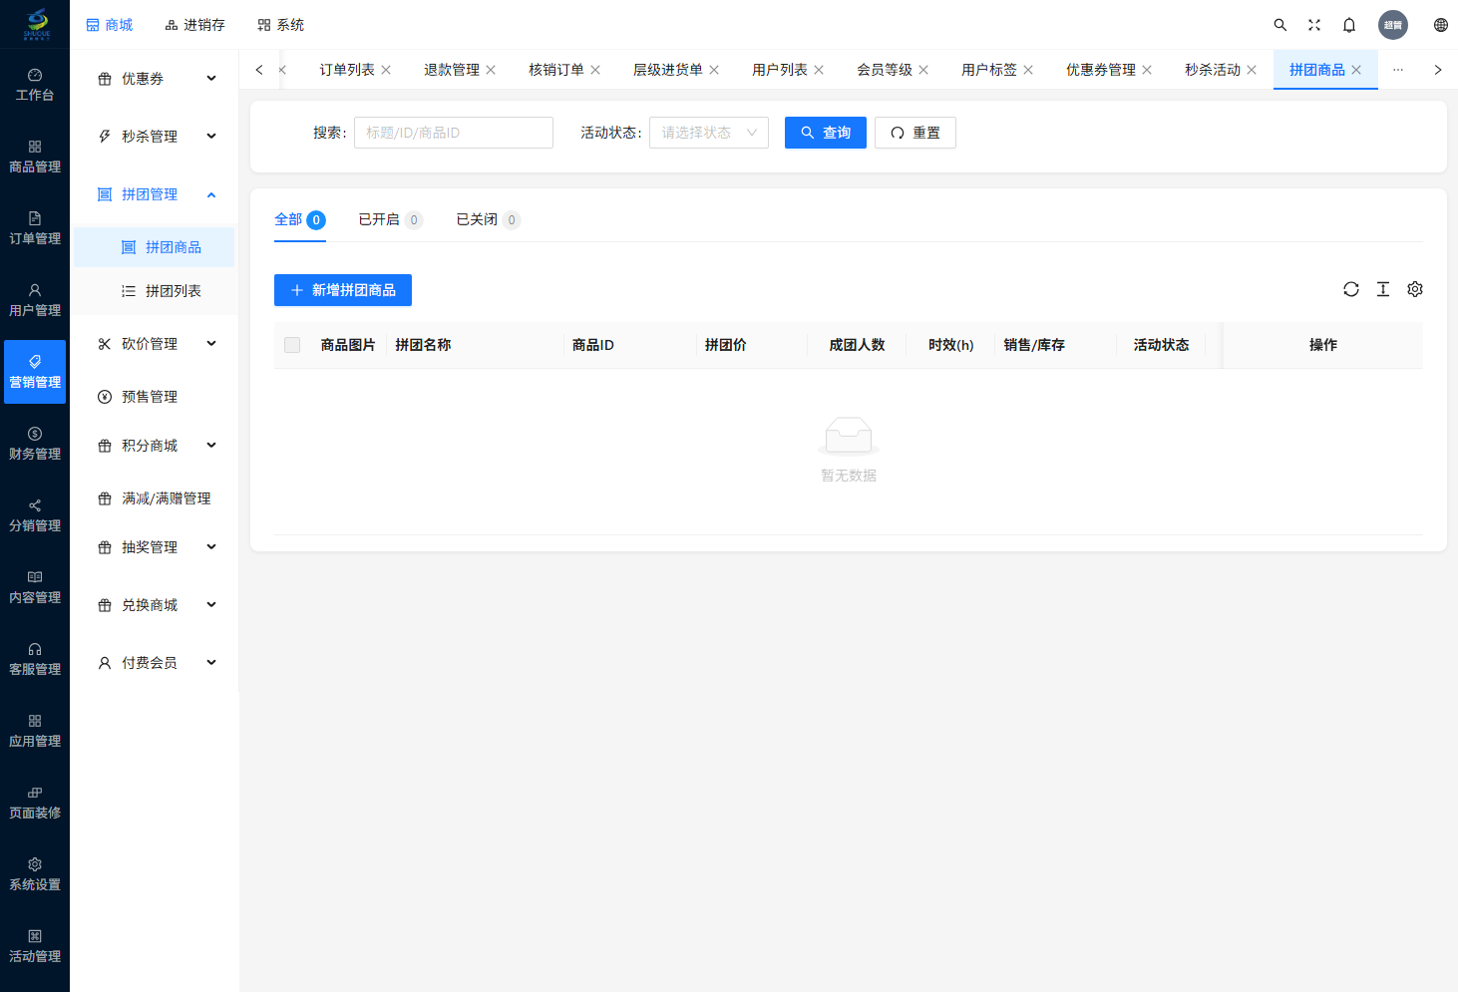The image size is (1458, 992).
Task: Expand the 付费会员 menu
Action: tap(156, 663)
